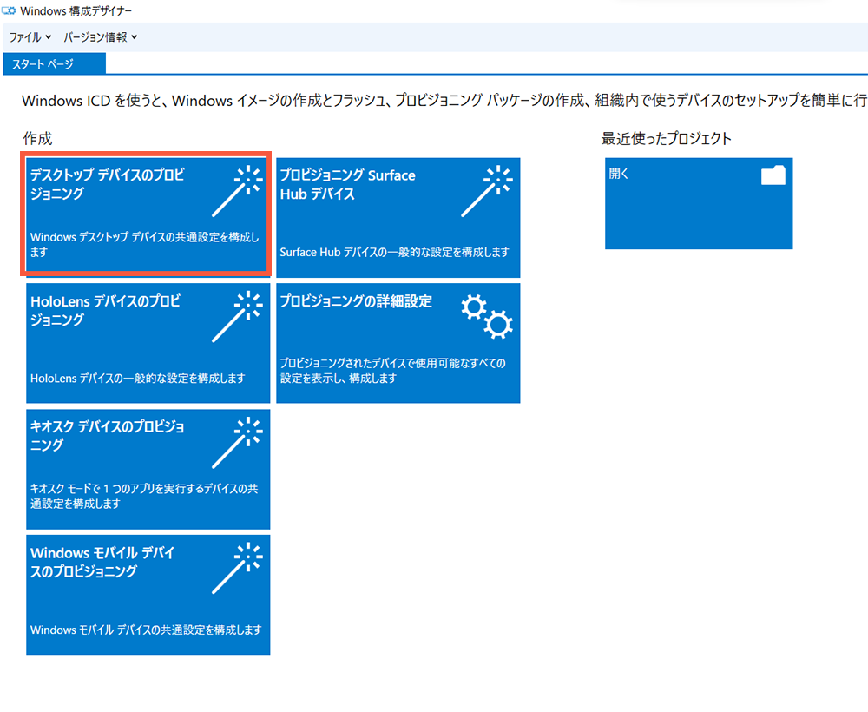Click Windows 構成デザイナー window title text
This screenshot has height=712, width=868.
[x=76, y=10]
